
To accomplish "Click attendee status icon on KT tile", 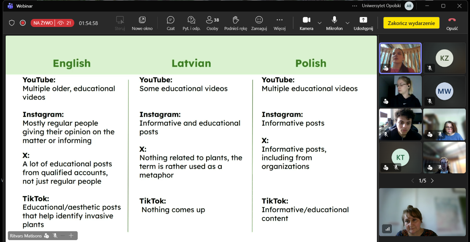I will pyautogui.click(x=386, y=167).
